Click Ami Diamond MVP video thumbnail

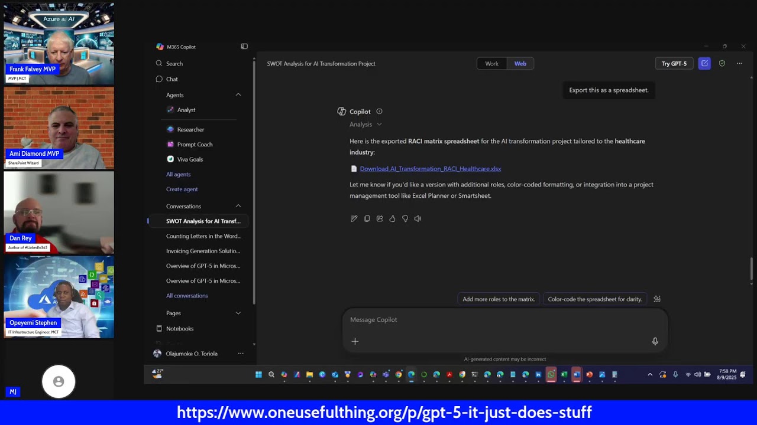pos(59,127)
